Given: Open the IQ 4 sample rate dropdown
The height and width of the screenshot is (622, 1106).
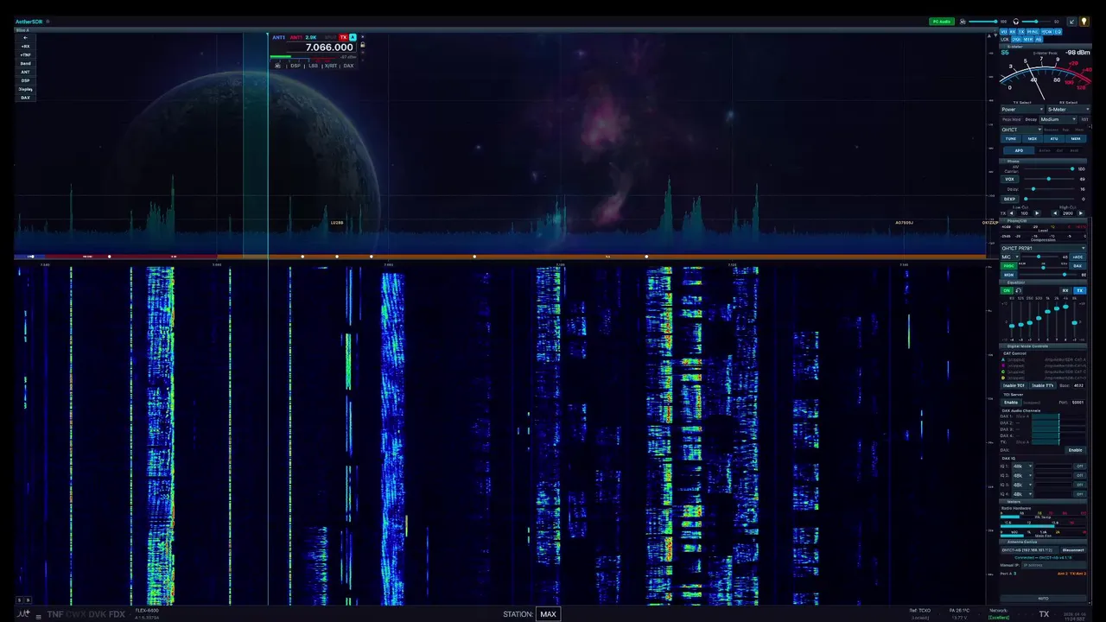Looking at the screenshot, I should (x=1022, y=494).
